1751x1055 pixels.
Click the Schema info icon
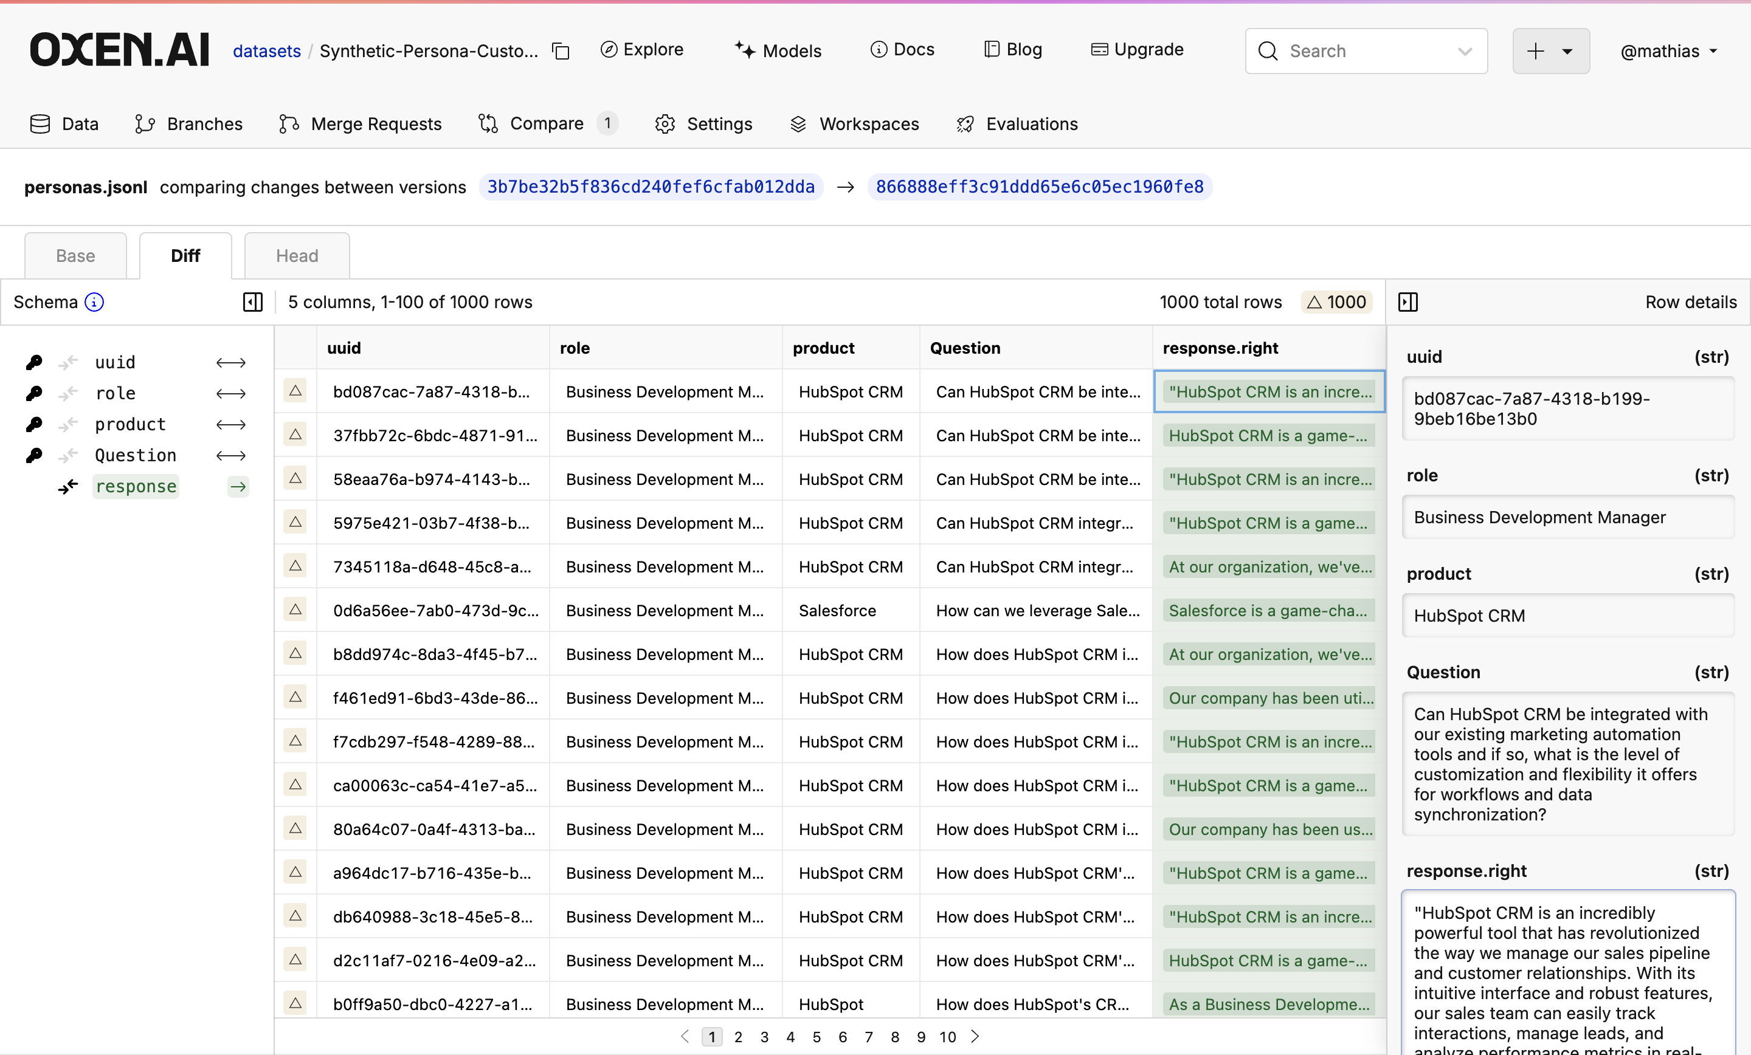(x=94, y=303)
